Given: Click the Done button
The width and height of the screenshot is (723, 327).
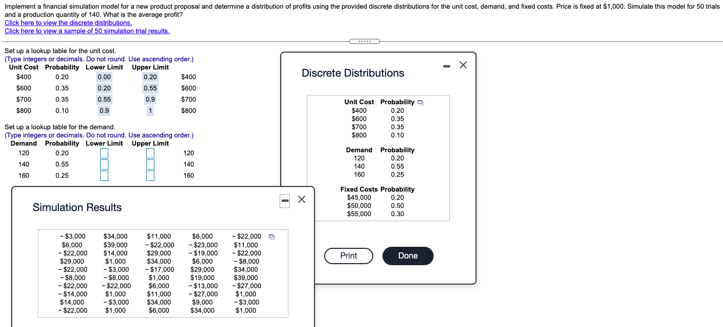Looking at the screenshot, I should point(408,255).
